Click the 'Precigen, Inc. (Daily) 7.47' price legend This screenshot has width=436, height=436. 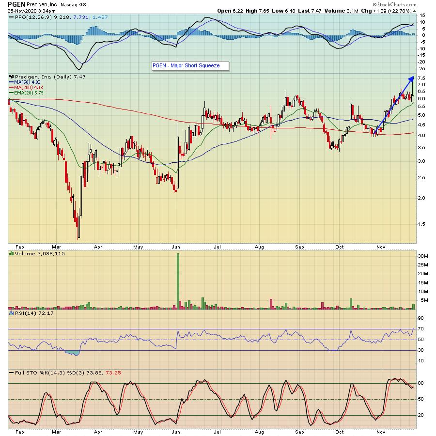50,77
